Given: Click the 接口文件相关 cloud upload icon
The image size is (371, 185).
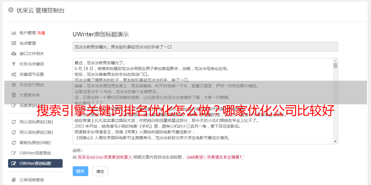Looking at the screenshot, I should click(x=14, y=54).
